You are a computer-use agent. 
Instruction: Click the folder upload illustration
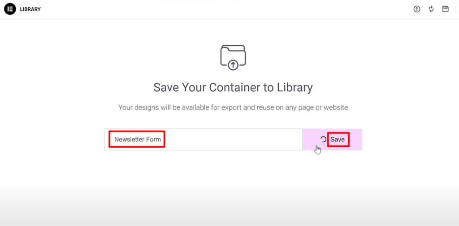point(233,57)
